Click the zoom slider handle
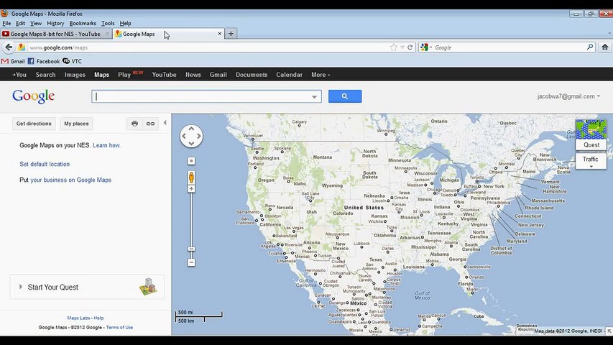Viewport: 613px width, 345px height. (191, 249)
